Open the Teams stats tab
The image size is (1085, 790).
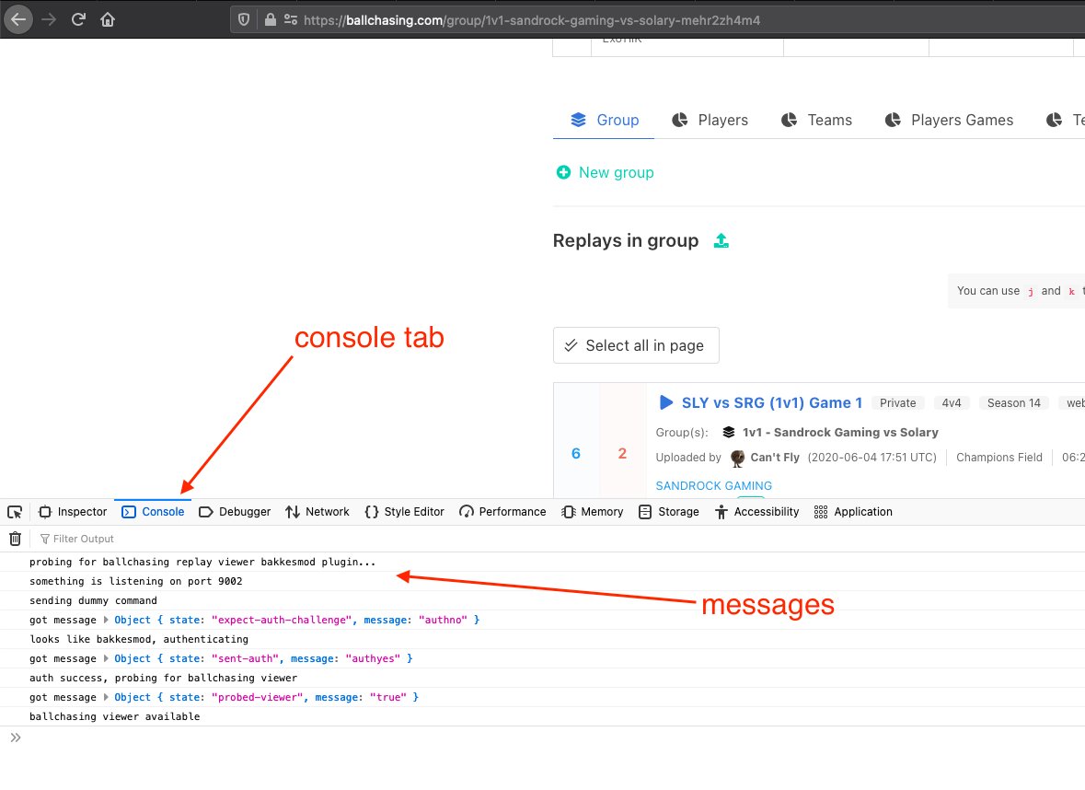tap(816, 121)
